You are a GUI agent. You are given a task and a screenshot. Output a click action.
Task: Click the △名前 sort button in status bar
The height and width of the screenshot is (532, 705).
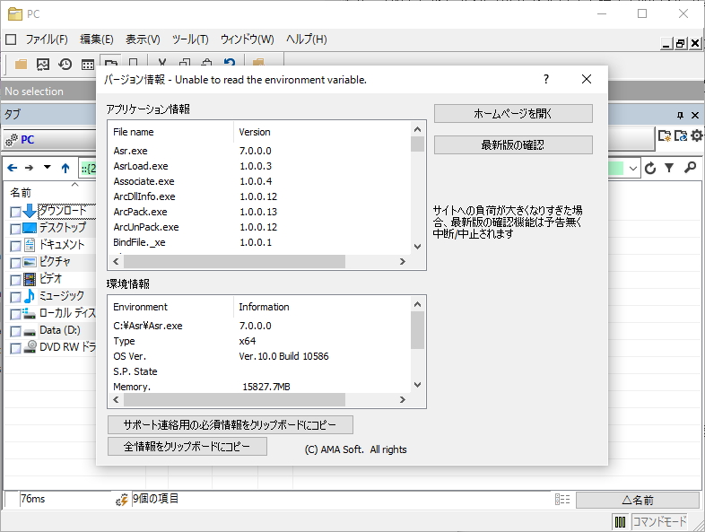point(637,500)
